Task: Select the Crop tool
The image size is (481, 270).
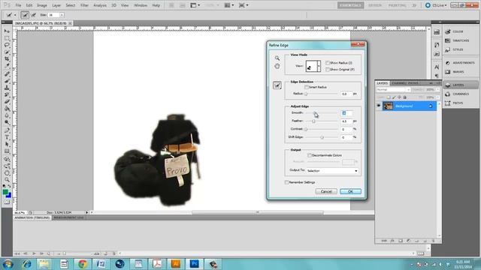Action: (x=7, y=58)
